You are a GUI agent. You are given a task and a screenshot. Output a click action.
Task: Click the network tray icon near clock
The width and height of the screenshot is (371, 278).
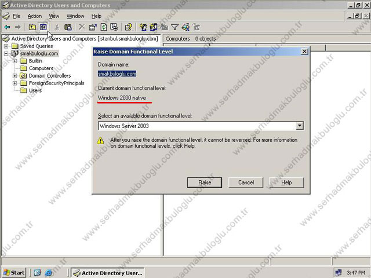(x=339, y=273)
